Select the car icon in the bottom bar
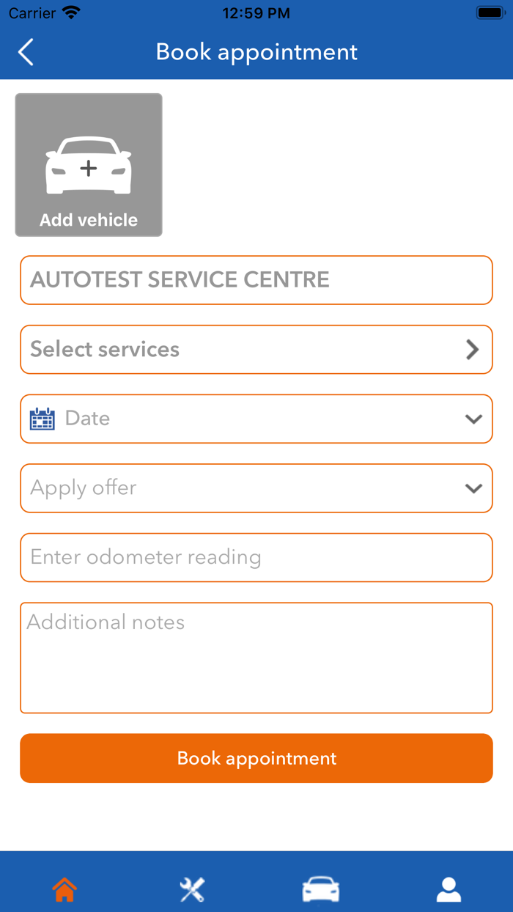The image size is (513, 912). tap(320, 888)
